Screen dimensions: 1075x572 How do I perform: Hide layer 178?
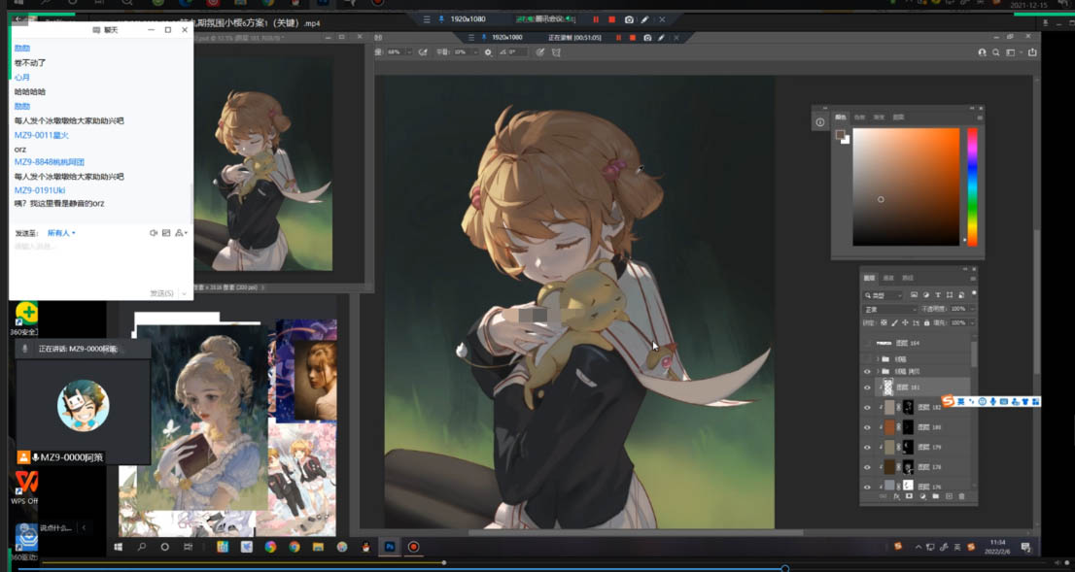[867, 467]
